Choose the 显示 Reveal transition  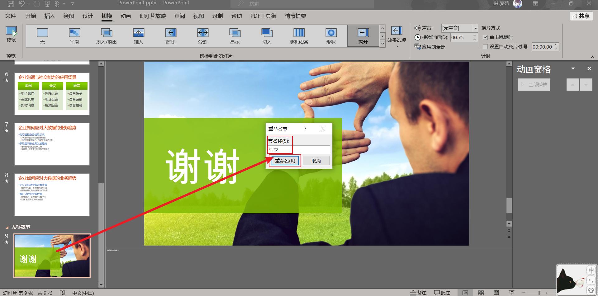click(235, 36)
